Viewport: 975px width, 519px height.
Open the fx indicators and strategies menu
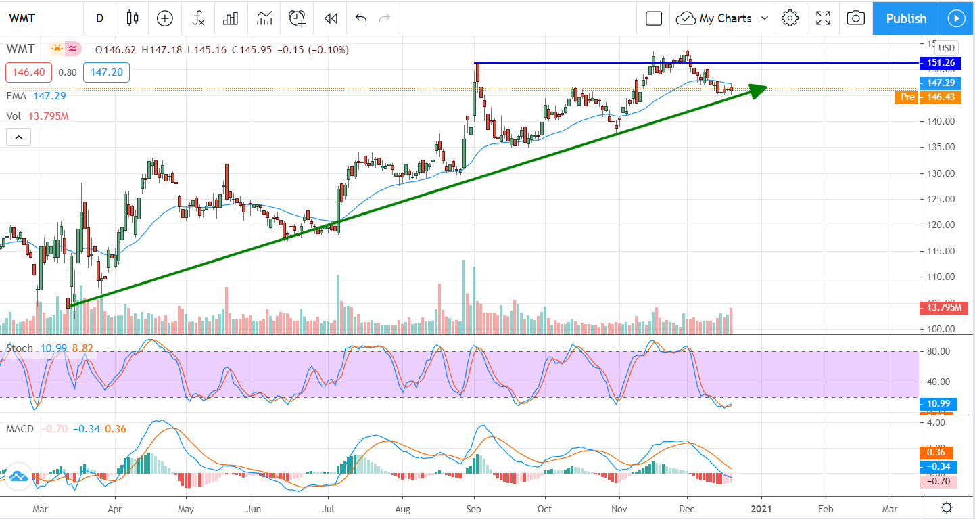pos(198,18)
